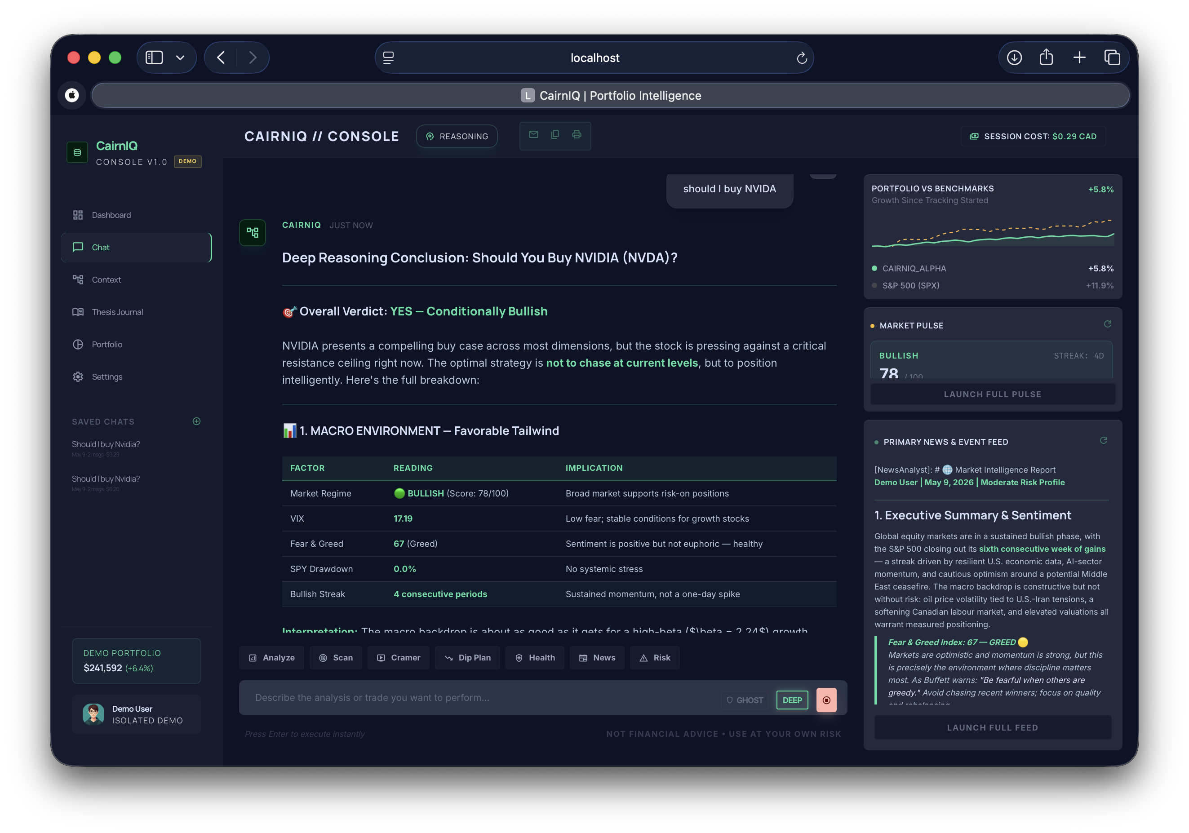Image resolution: width=1189 pixels, height=833 pixels.
Task: Toggle DEEP reasoning mode
Action: [x=792, y=700]
